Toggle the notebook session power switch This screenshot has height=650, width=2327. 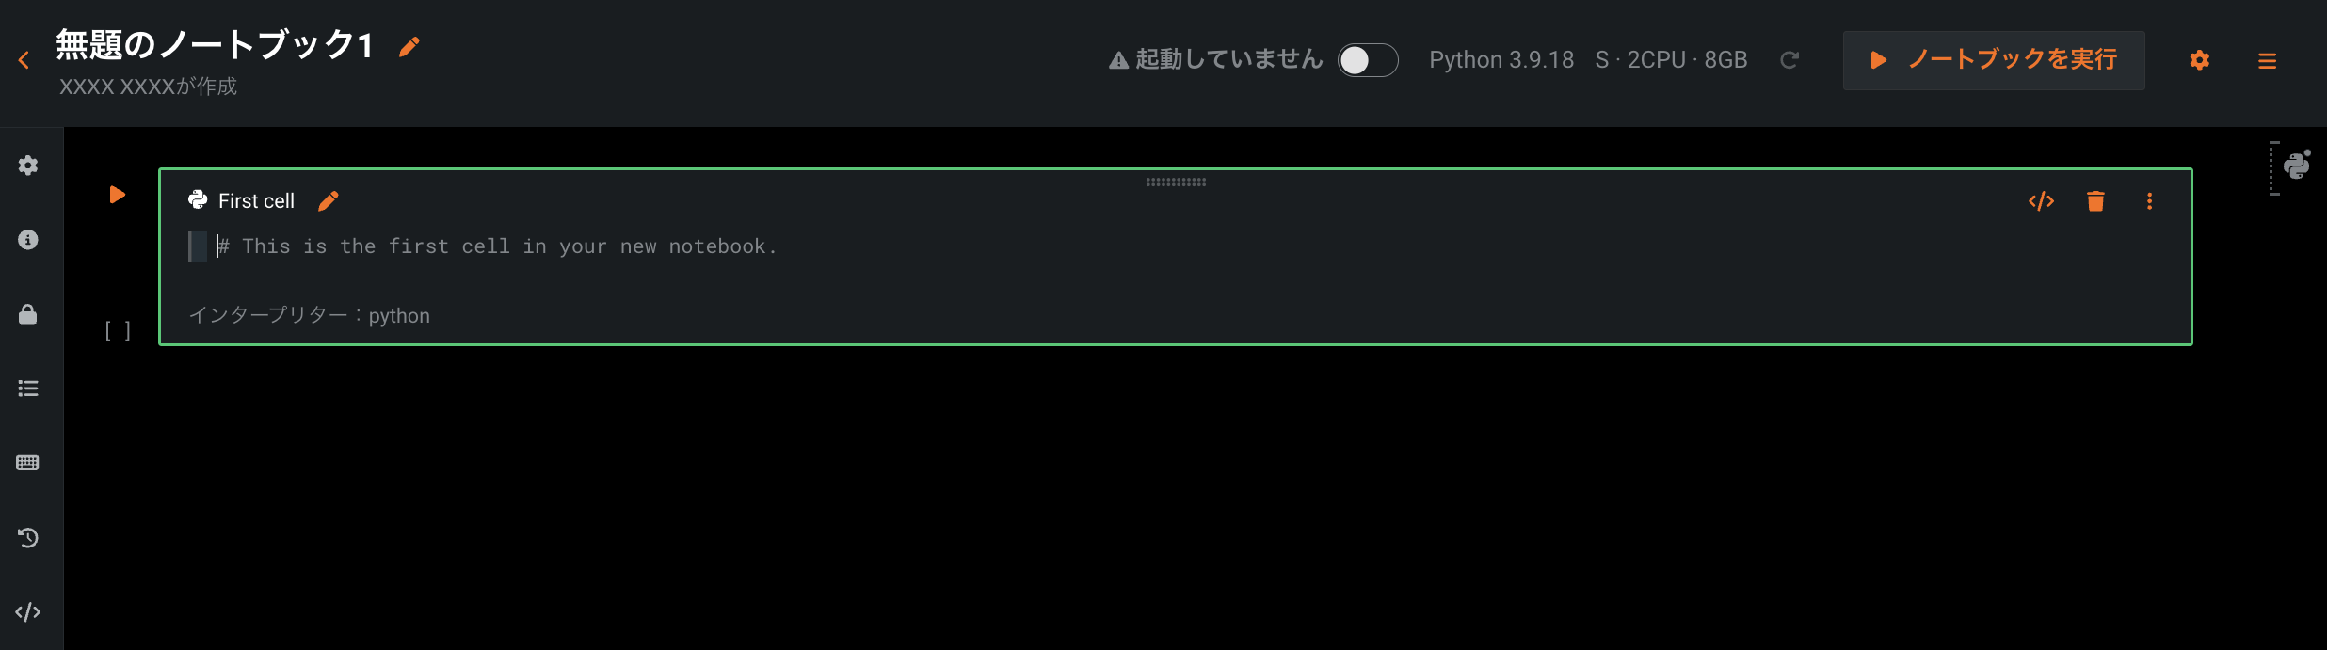[1367, 60]
